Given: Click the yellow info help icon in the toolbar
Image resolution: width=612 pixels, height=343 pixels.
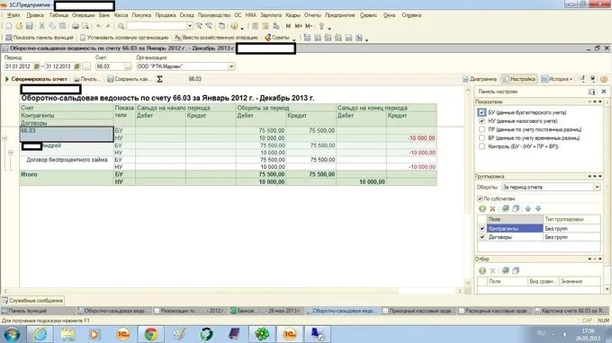Looking at the screenshot, I should (234, 26).
